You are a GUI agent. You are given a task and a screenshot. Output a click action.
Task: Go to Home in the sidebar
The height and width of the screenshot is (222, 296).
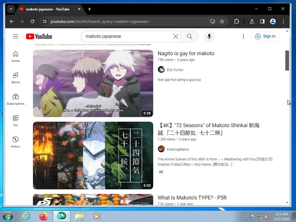(16, 57)
